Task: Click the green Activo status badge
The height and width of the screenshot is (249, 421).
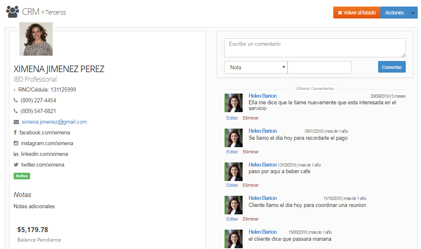Action: pyautogui.click(x=22, y=176)
